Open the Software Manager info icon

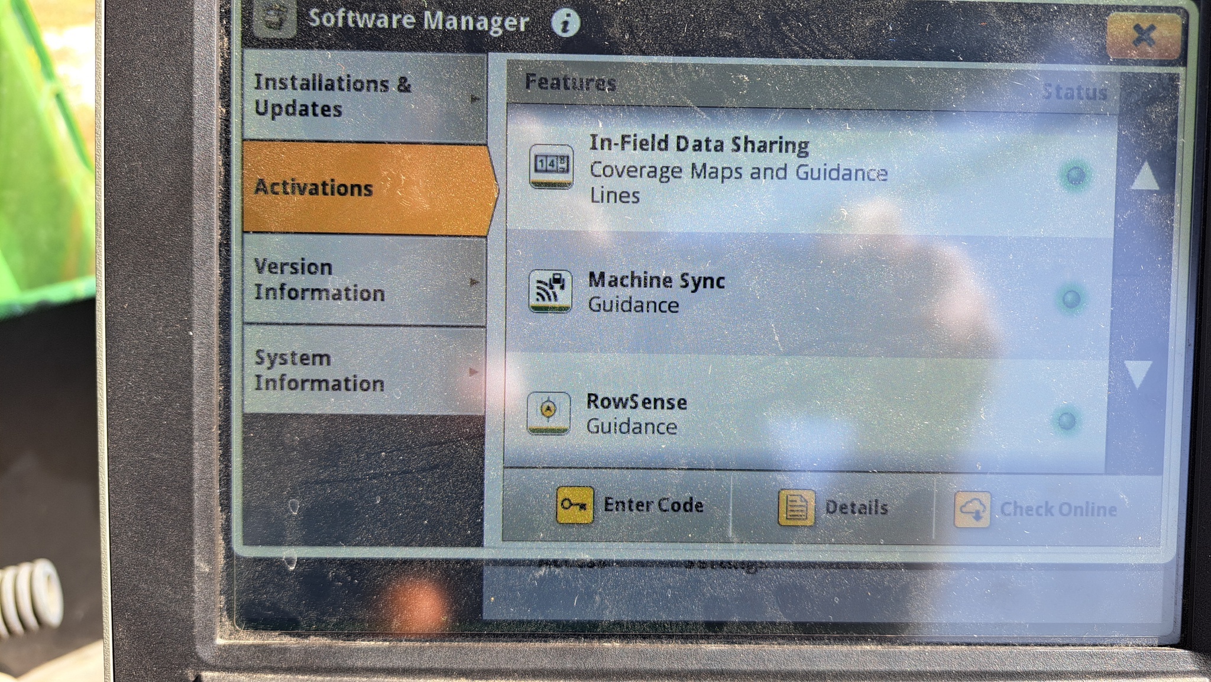(x=566, y=23)
